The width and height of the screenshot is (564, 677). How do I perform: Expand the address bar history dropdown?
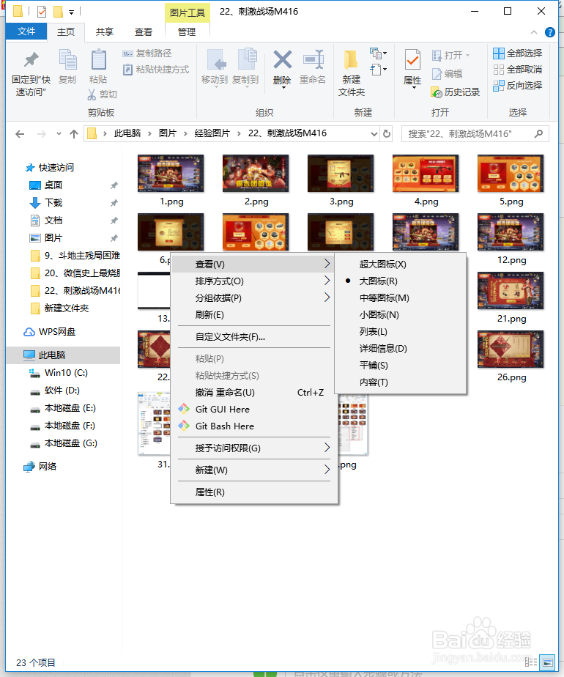pos(374,134)
